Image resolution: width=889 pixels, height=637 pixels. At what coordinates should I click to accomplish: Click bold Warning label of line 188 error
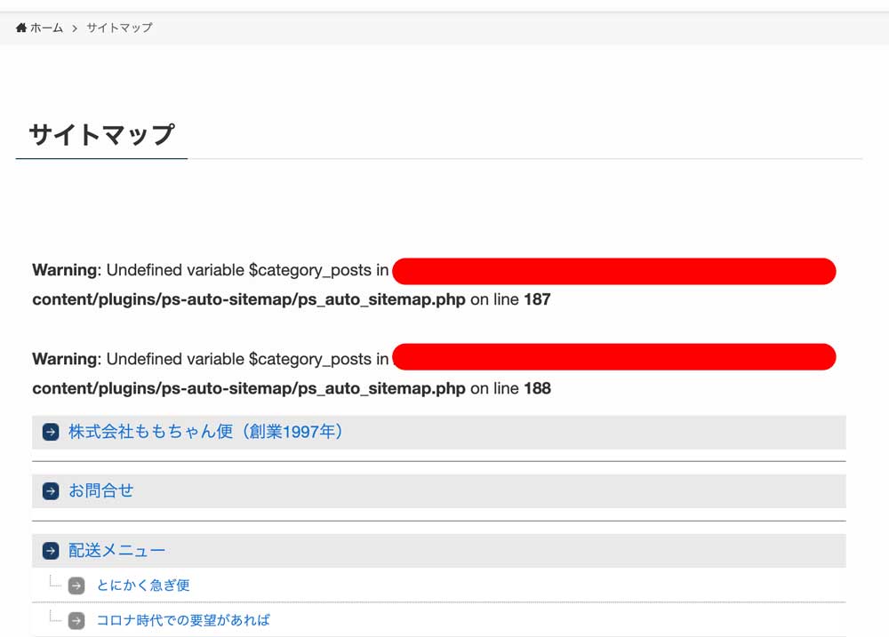[x=64, y=359]
